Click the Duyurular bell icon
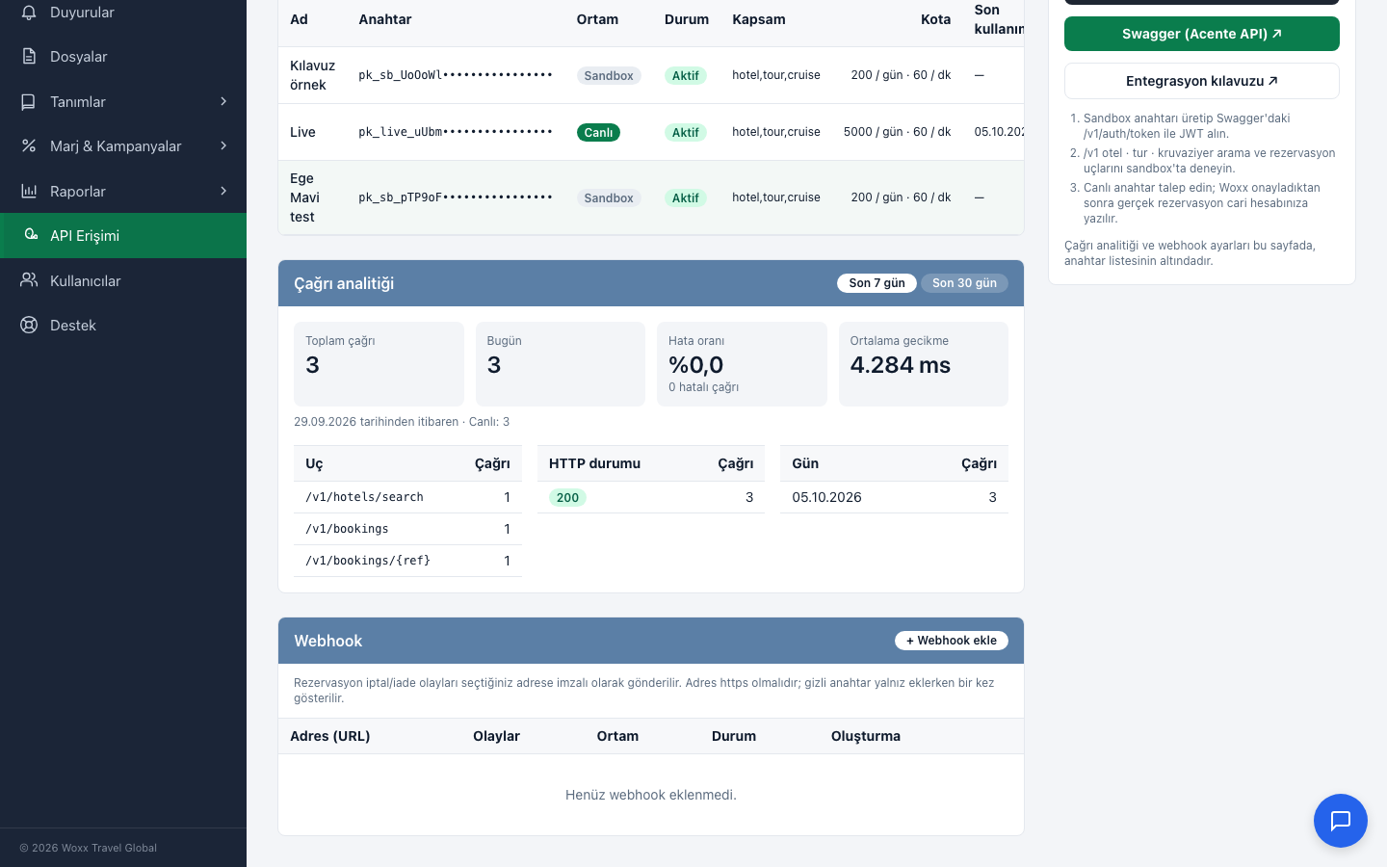1387x867 pixels. 29,13
